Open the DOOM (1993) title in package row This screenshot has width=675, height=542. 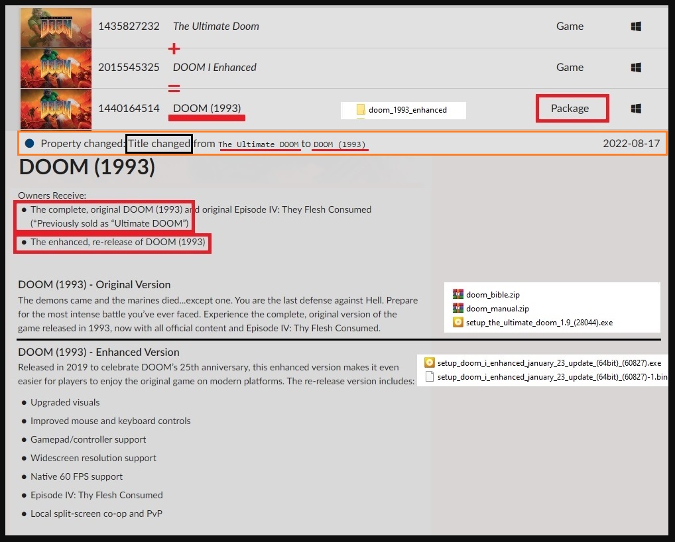click(207, 108)
